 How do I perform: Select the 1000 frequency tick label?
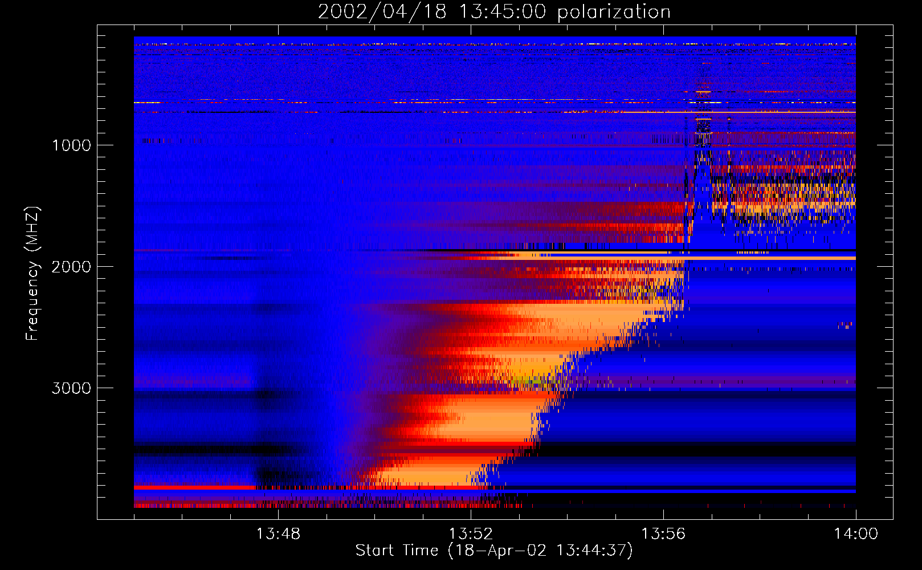(x=72, y=145)
